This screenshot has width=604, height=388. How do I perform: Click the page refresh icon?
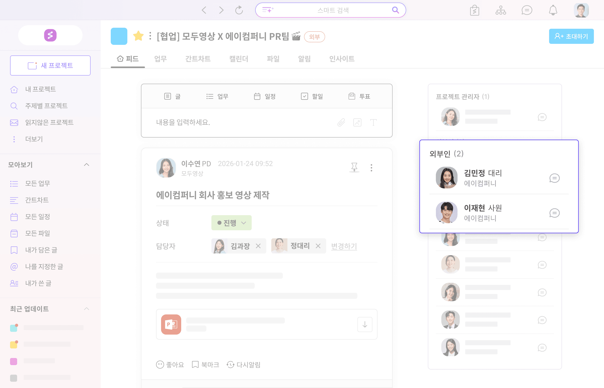[239, 10]
